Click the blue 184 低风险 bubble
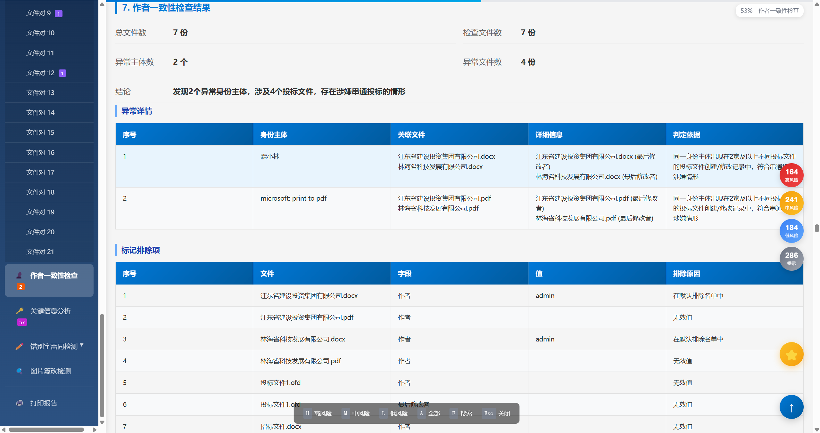 click(x=791, y=231)
